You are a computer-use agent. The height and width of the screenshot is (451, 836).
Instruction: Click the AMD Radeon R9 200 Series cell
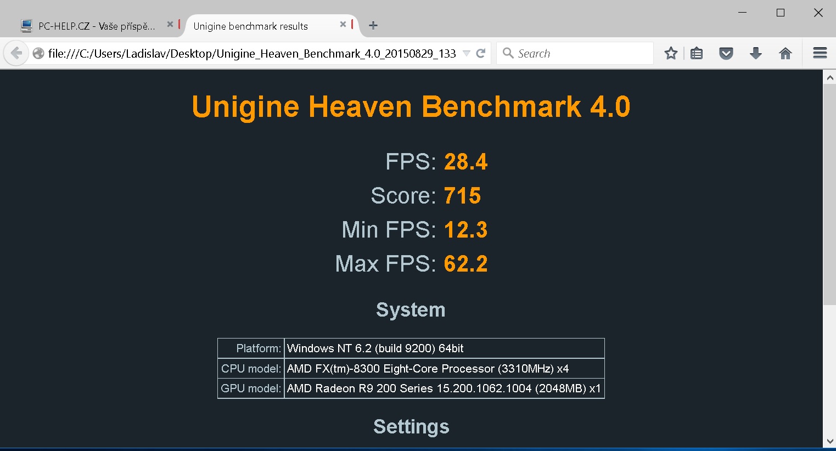(x=444, y=388)
